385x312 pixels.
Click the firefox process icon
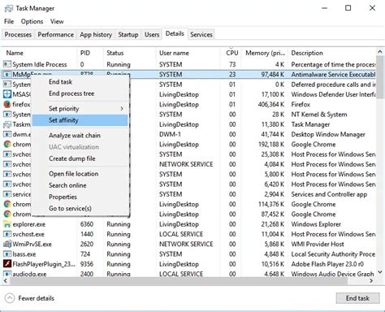pos(7,104)
